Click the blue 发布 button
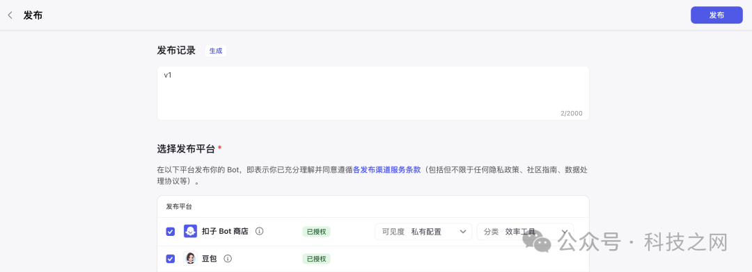Viewport: 752px width, 272px height. point(716,15)
